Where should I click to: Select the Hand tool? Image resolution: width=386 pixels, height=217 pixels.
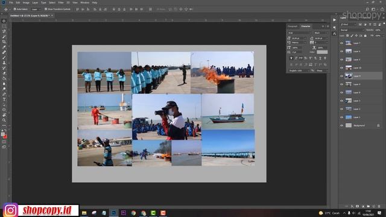coord(4,115)
